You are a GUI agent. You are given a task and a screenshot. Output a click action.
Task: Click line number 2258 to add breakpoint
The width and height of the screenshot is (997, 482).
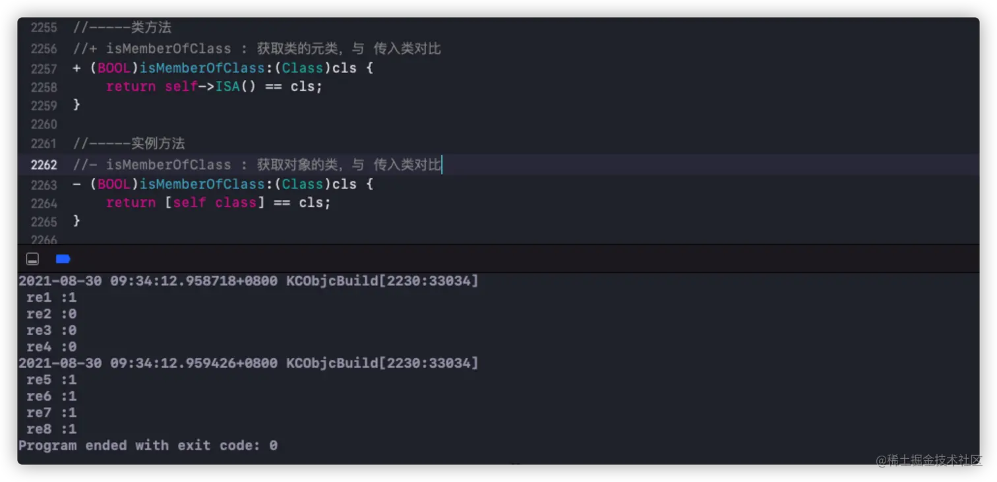tap(44, 87)
